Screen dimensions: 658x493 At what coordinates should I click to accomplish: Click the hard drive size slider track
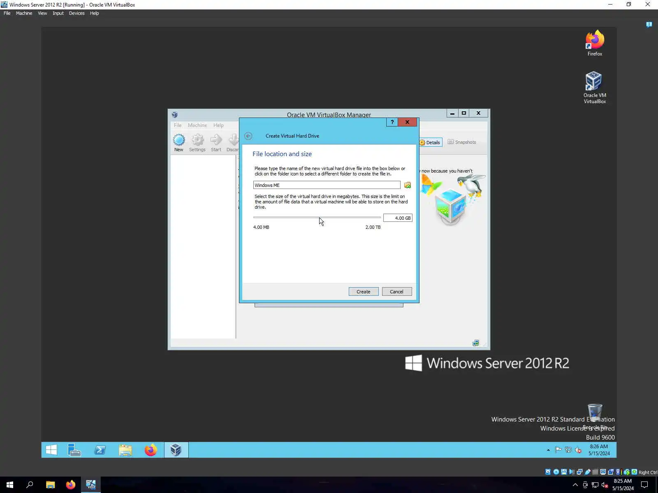pos(317,217)
